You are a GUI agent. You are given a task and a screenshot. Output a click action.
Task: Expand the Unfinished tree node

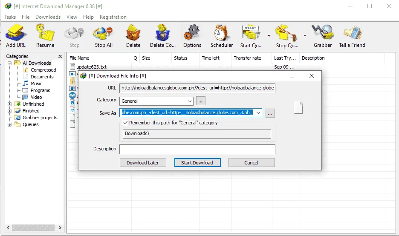point(10,104)
